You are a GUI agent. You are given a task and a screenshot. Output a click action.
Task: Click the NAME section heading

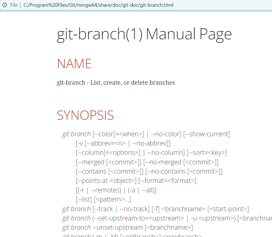74,64
